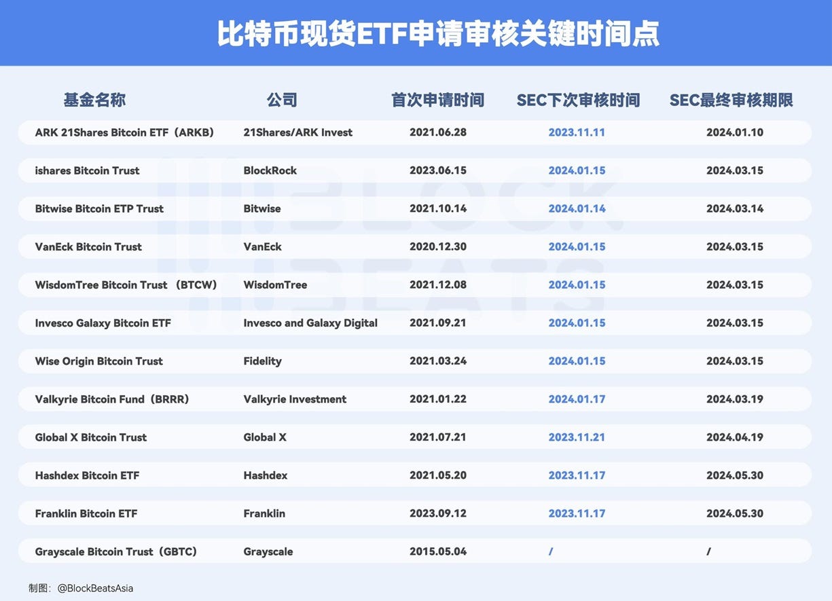Click the 2024.01.10 final deadline
Screen dimensions: 832x601
(x=735, y=132)
